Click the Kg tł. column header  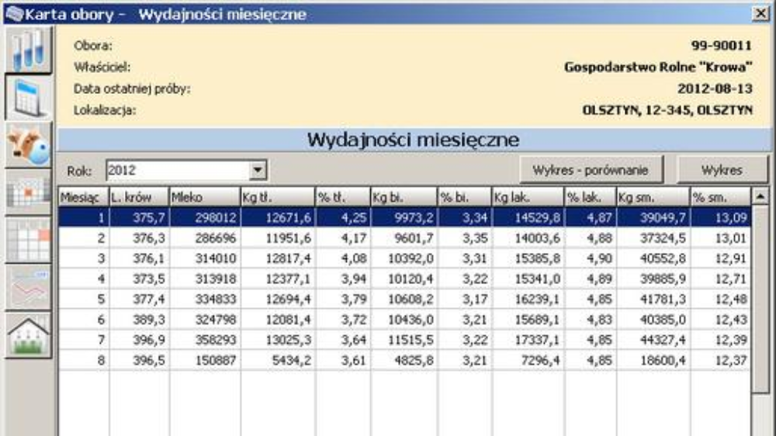(278, 198)
